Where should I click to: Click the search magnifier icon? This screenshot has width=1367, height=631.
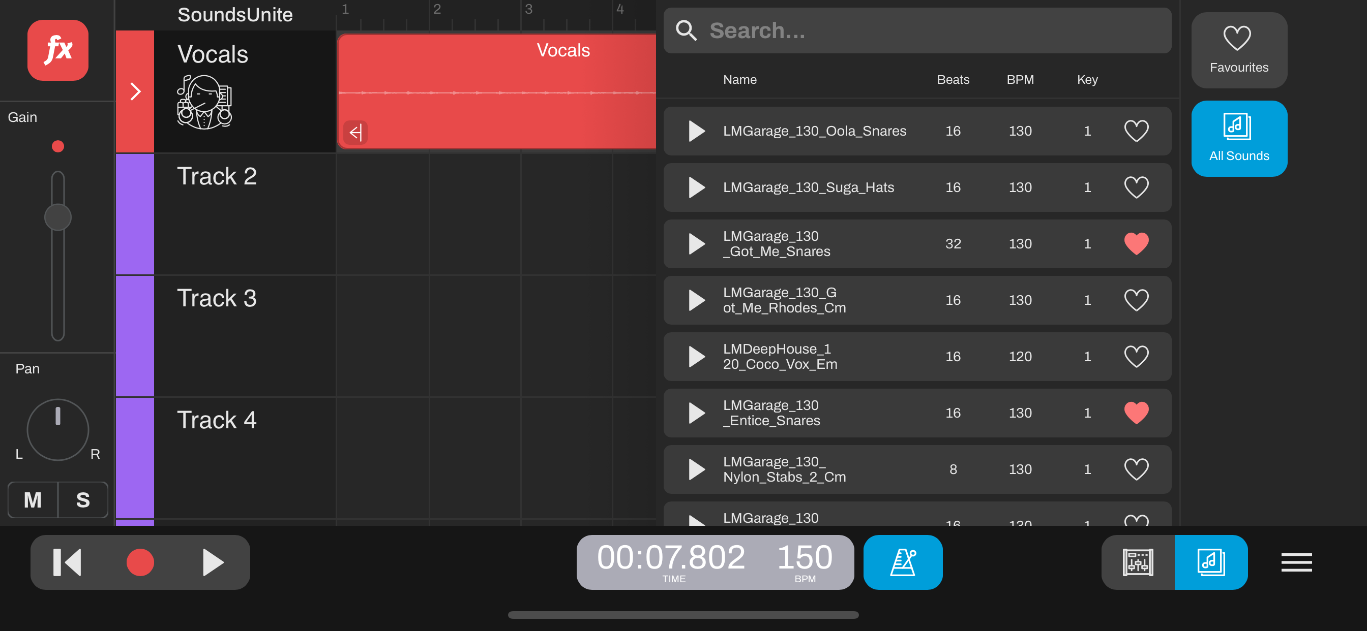[x=686, y=31]
